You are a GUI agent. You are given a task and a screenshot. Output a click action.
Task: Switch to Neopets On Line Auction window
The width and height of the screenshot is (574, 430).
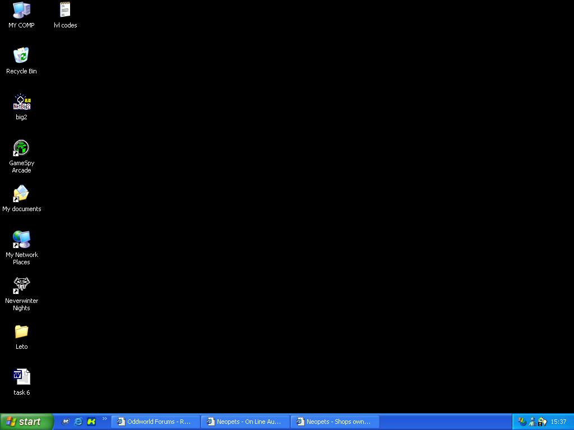245,422
